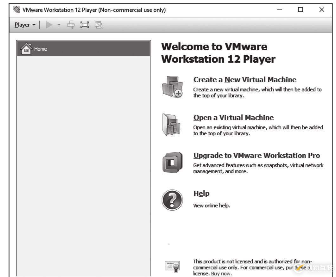Image resolution: width=336 pixels, height=277 pixels.
Task: Click 'This product is not licensed' notice text
Action: [x=253, y=268]
